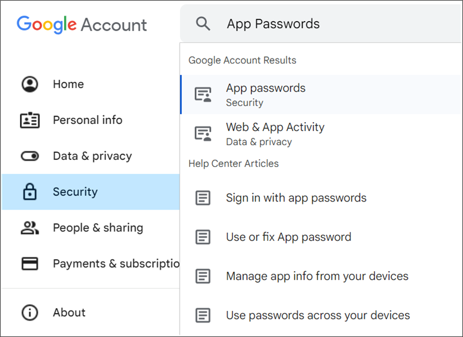Click the Home profile icon

click(x=30, y=84)
